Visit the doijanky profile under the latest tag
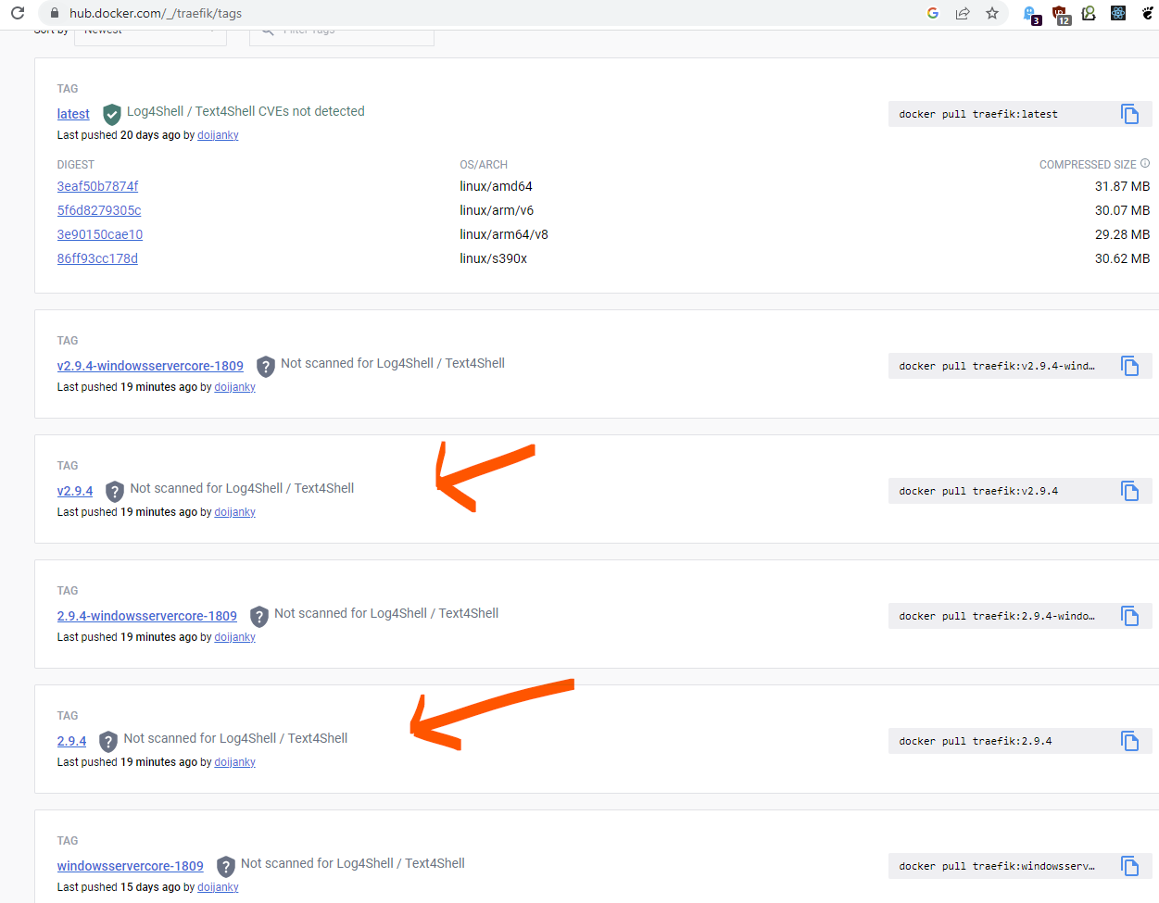The image size is (1159, 903). point(218,134)
